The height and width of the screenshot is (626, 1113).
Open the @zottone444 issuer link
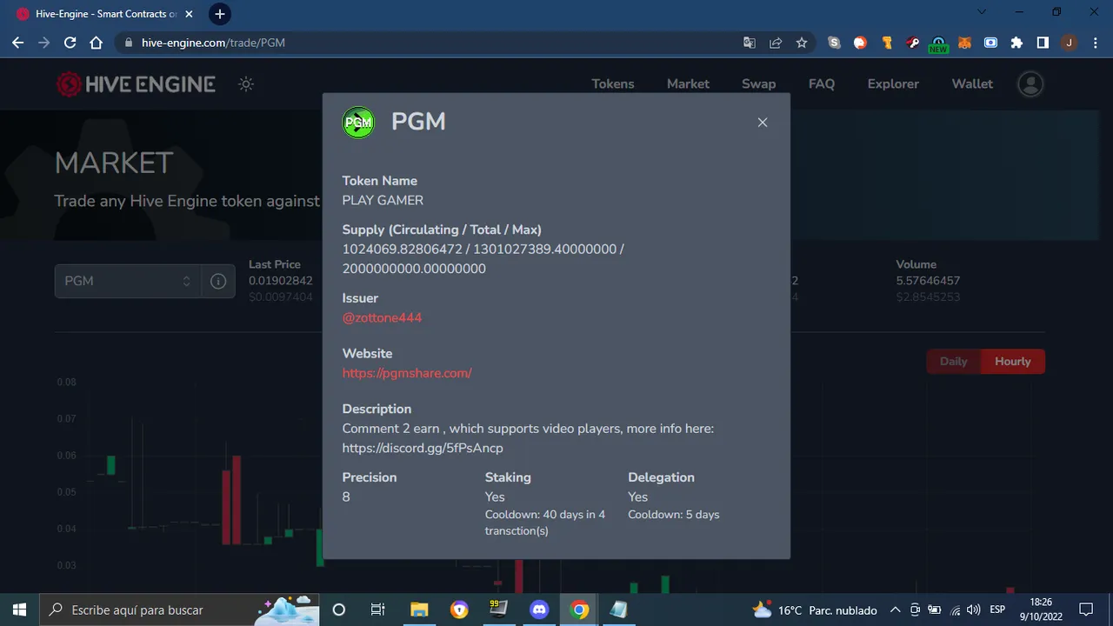382,318
